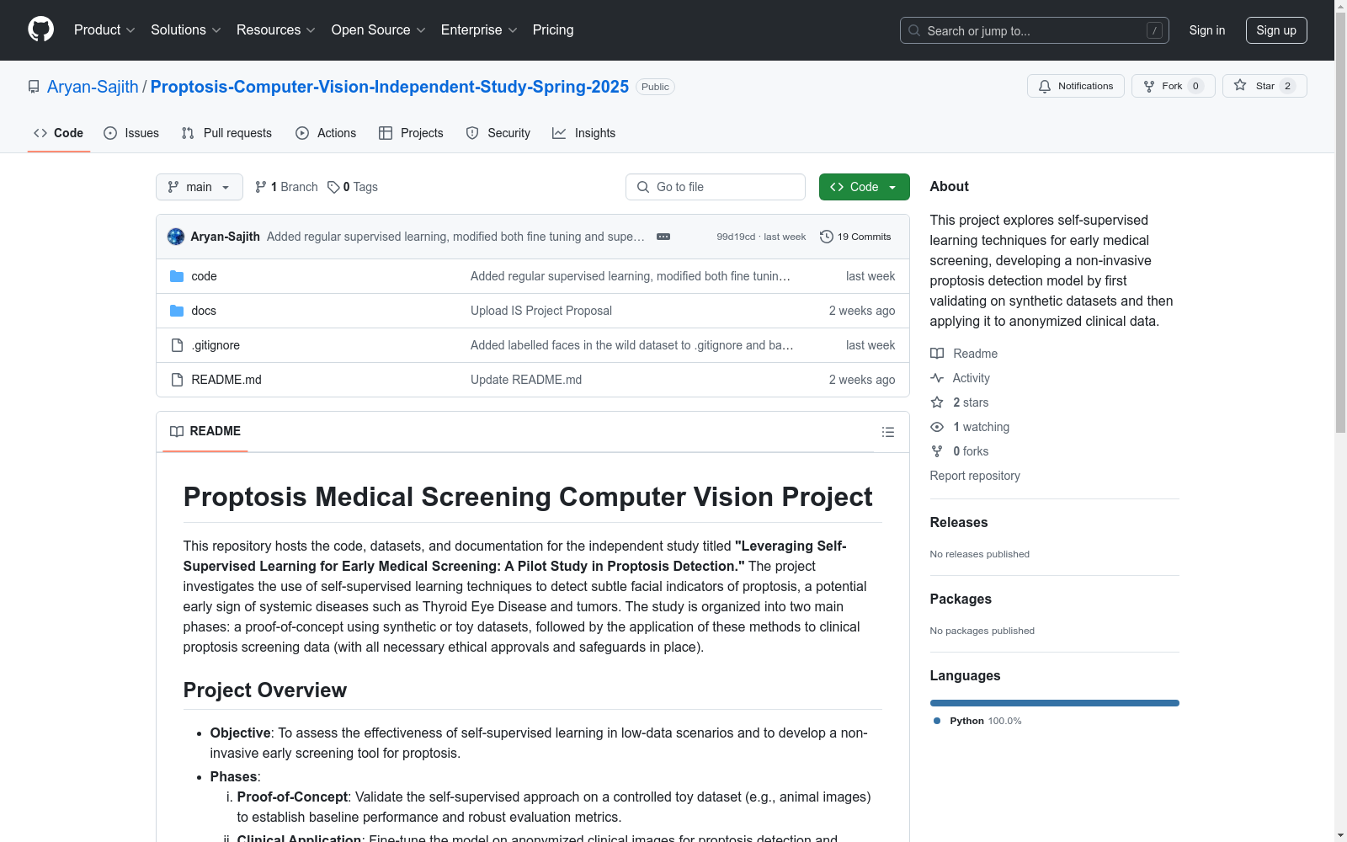This screenshot has width=1347, height=842.
Task: View the 0 Tags list
Action: pyautogui.click(x=353, y=187)
